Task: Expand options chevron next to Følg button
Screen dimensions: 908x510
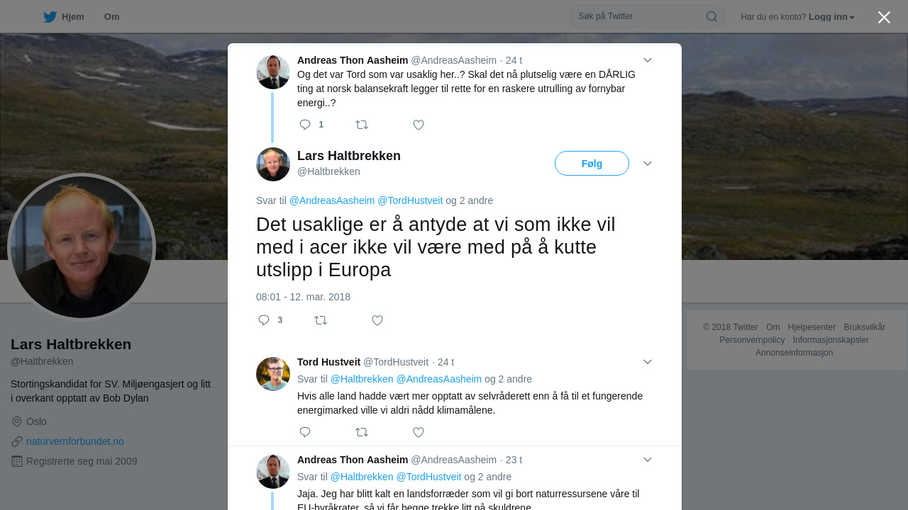Action: click(x=648, y=164)
